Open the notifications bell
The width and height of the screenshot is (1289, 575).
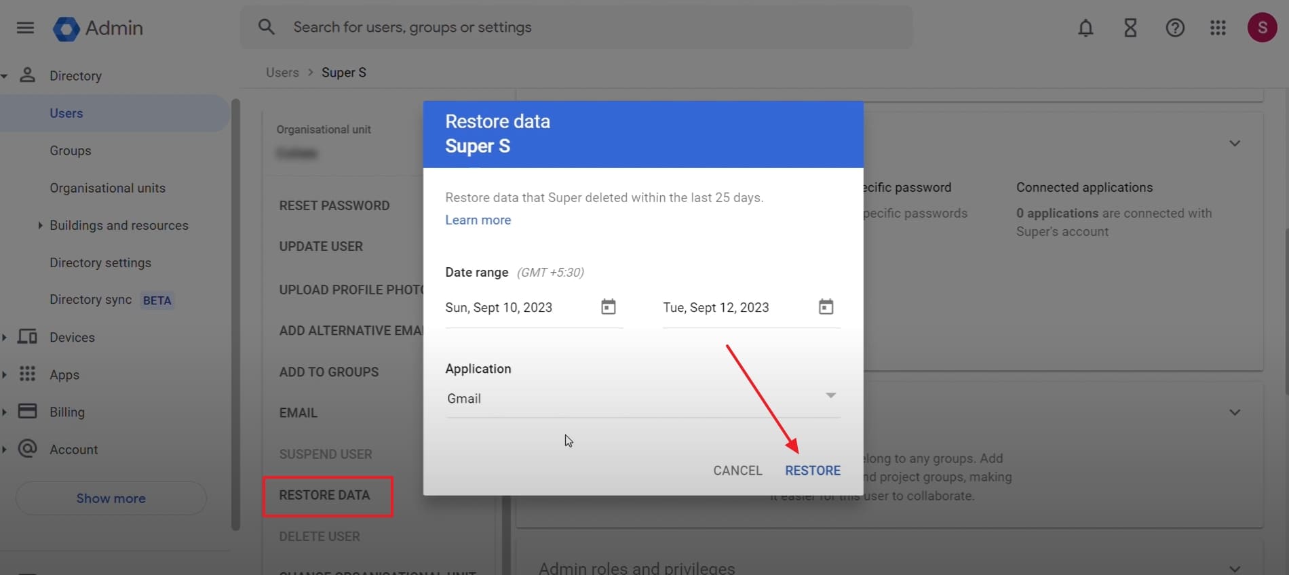pos(1085,28)
